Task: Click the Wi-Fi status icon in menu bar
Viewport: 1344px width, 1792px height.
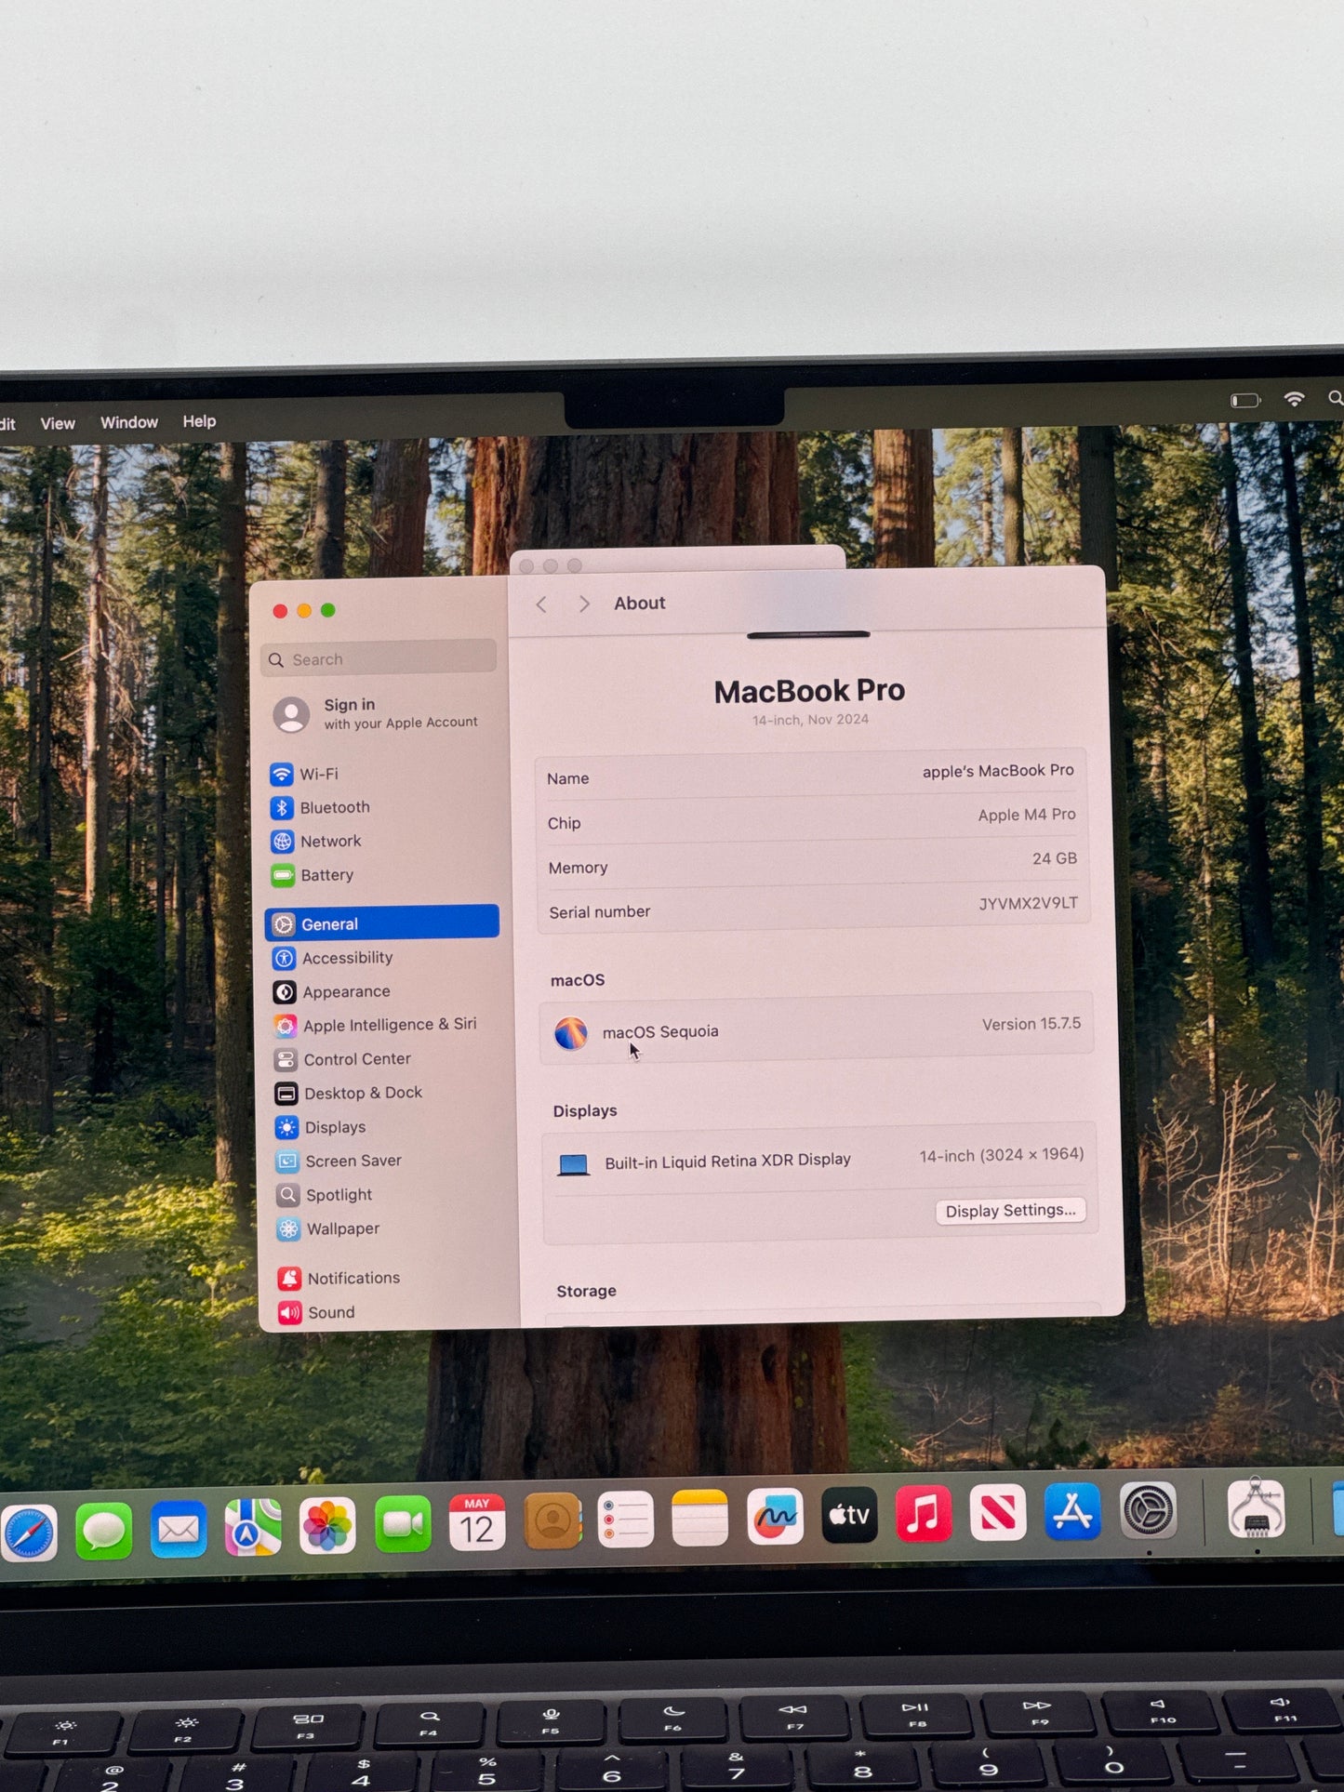Action: (x=1294, y=399)
